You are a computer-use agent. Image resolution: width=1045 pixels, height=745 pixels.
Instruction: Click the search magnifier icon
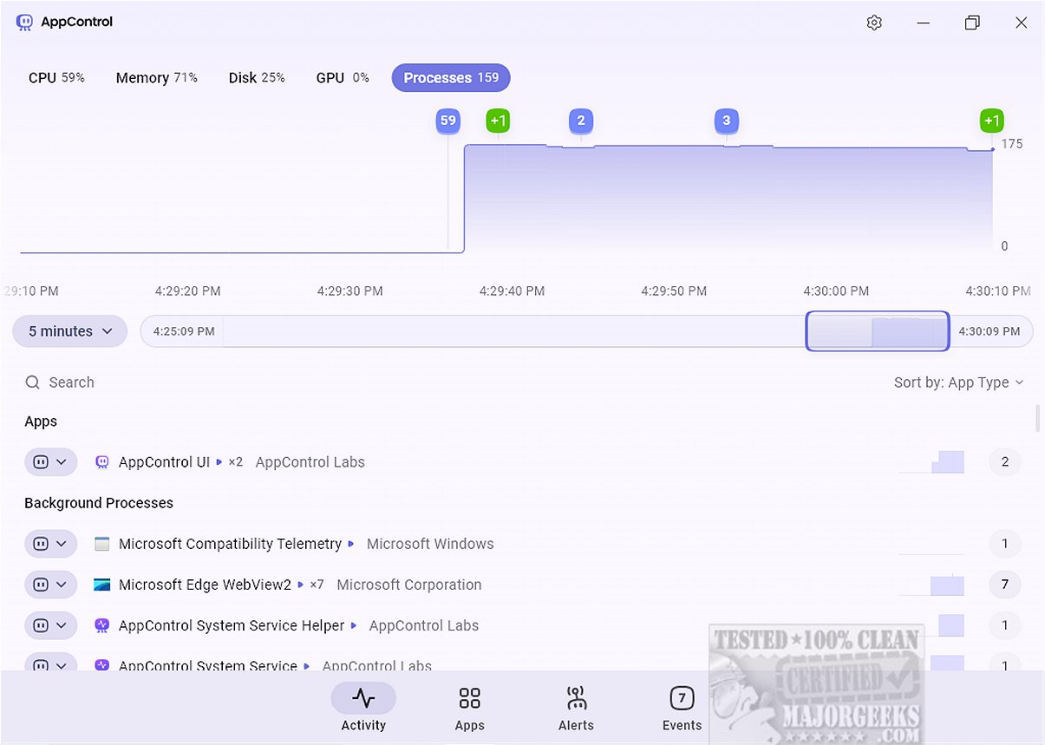point(32,382)
